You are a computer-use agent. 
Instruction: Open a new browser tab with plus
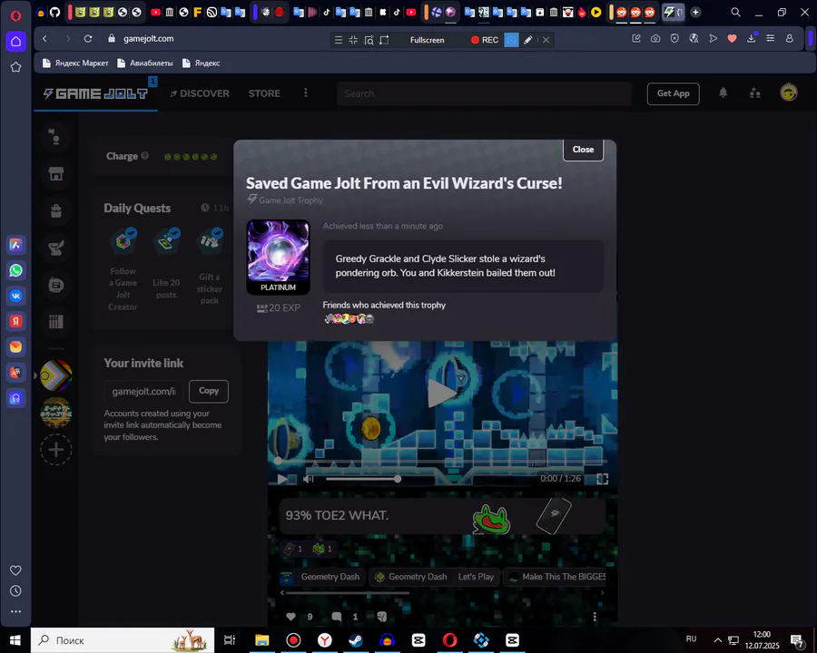point(695,12)
